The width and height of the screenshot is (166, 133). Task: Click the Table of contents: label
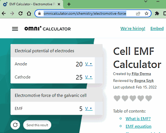click(x=129, y=111)
